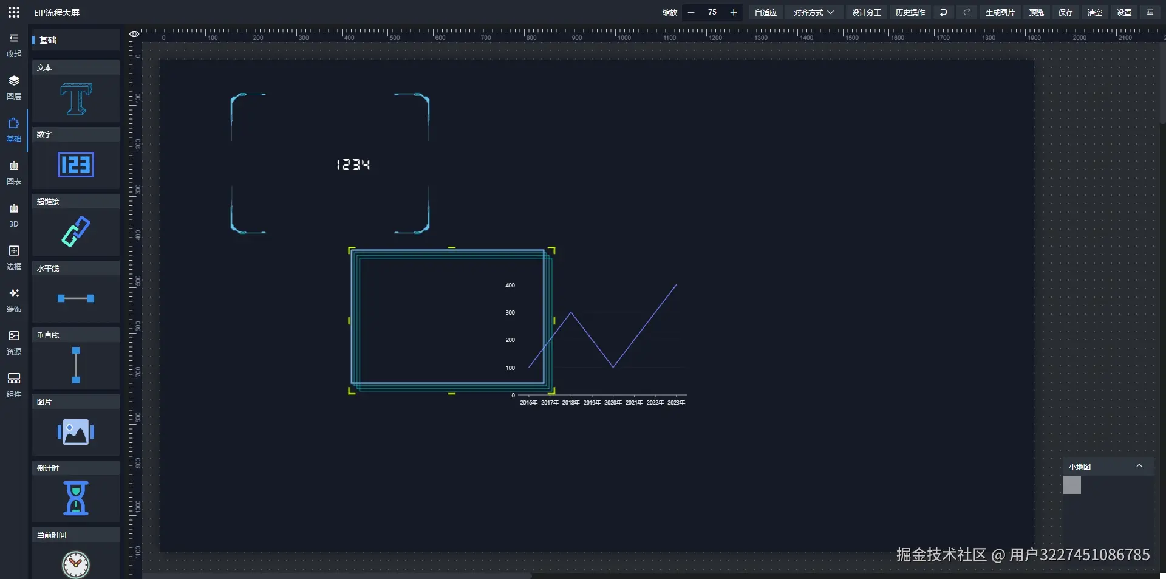Add a 数字 number component

point(76,158)
